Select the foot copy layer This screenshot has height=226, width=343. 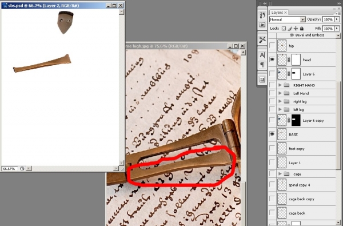tap(306, 149)
